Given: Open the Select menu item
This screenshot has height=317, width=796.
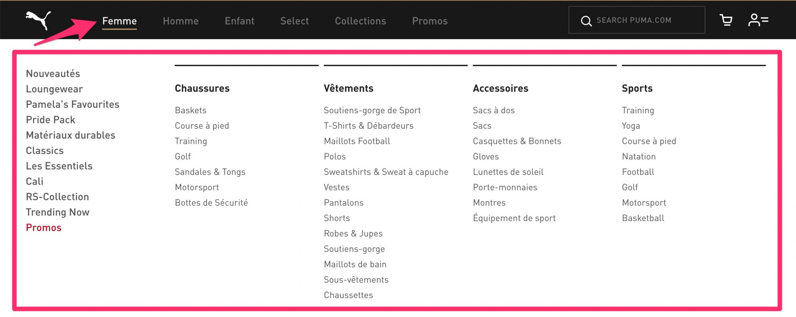Looking at the screenshot, I should 294,21.
